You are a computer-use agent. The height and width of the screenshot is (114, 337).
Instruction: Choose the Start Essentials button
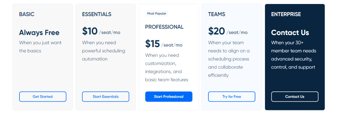[105, 97]
